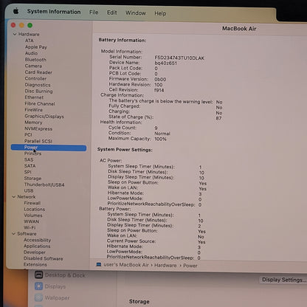The height and width of the screenshot is (307, 307).
Task: Collapse the Hardware section
Action: (x=15, y=34)
